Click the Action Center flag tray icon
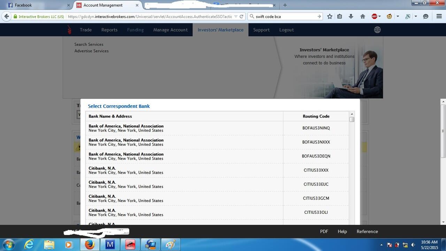446x251 pixels. tap(390, 245)
